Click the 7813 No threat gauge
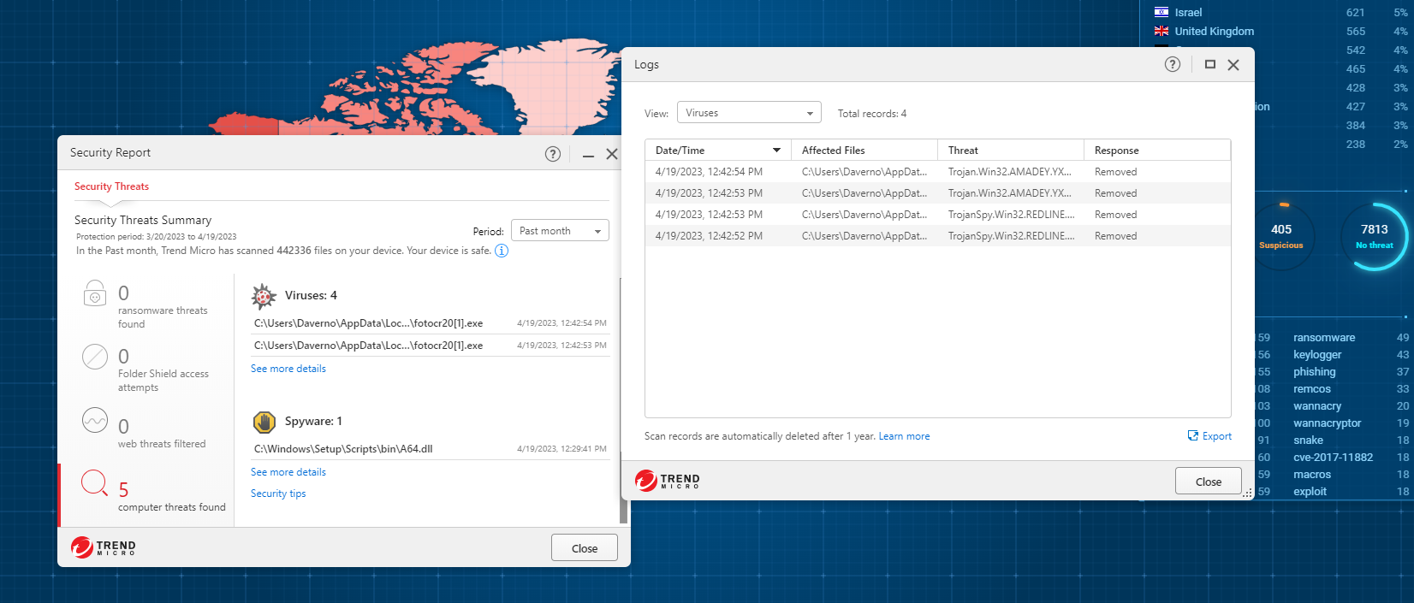The width and height of the screenshot is (1414, 603). tap(1375, 236)
